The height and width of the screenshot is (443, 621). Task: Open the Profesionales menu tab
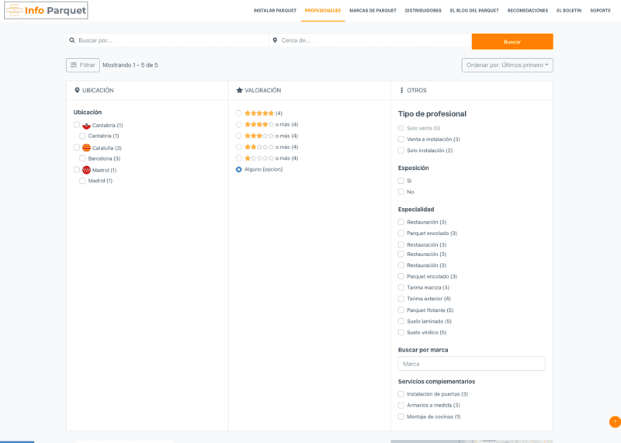(x=322, y=11)
